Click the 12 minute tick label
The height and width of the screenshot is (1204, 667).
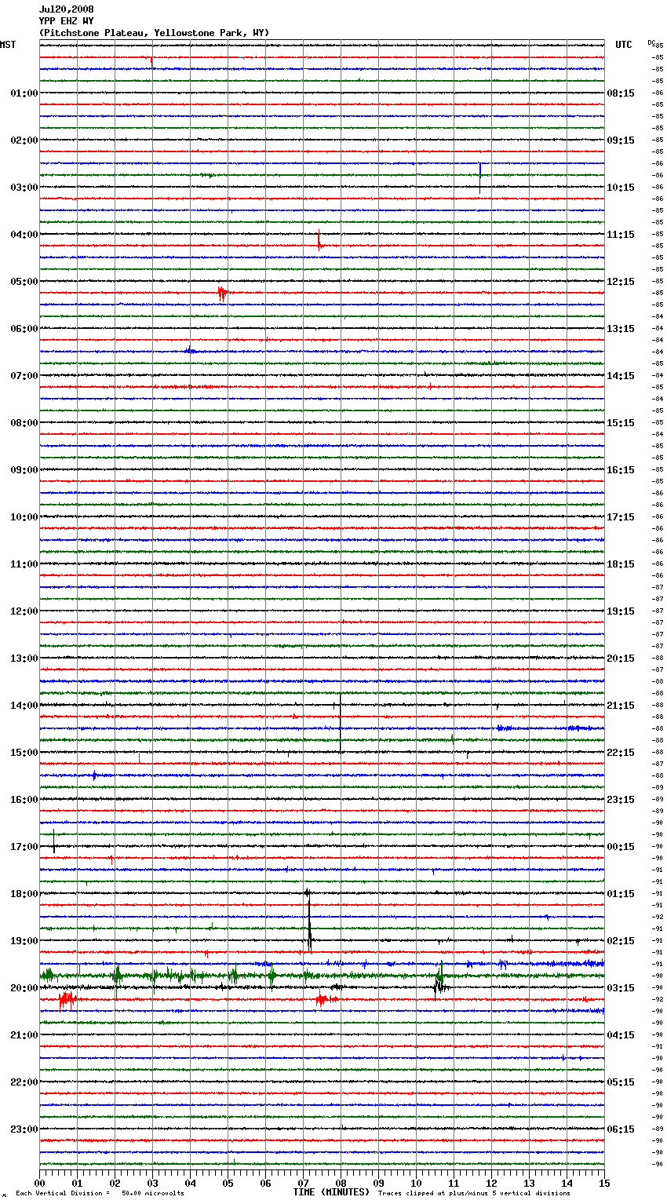tap(491, 1184)
